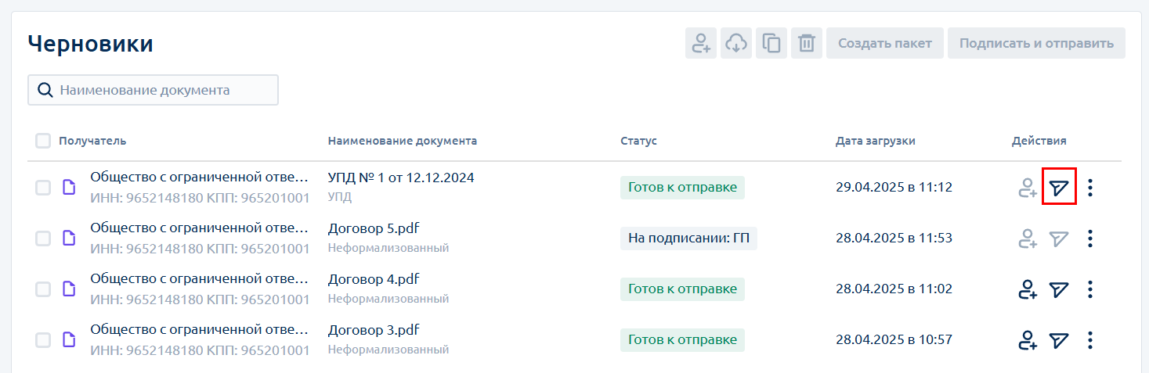Viewport: 1149px width, 373px height.
Task: Click the Черновики page heading
Action: [x=90, y=44]
